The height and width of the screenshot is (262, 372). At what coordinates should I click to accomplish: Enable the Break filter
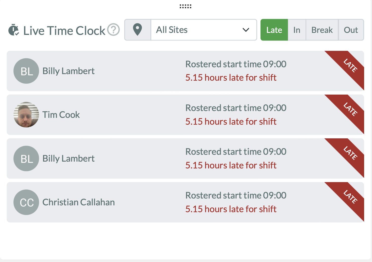tap(322, 30)
